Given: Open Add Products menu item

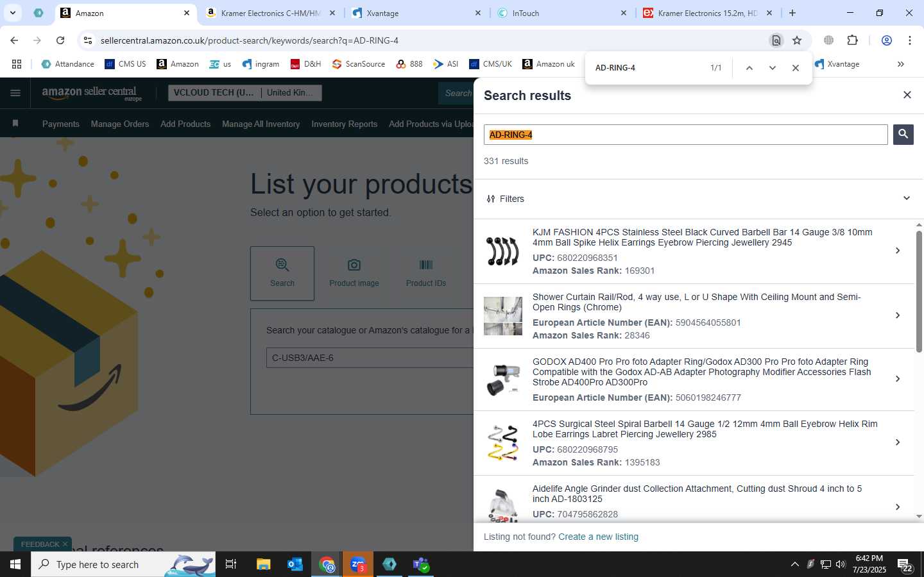Looking at the screenshot, I should point(185,124).
